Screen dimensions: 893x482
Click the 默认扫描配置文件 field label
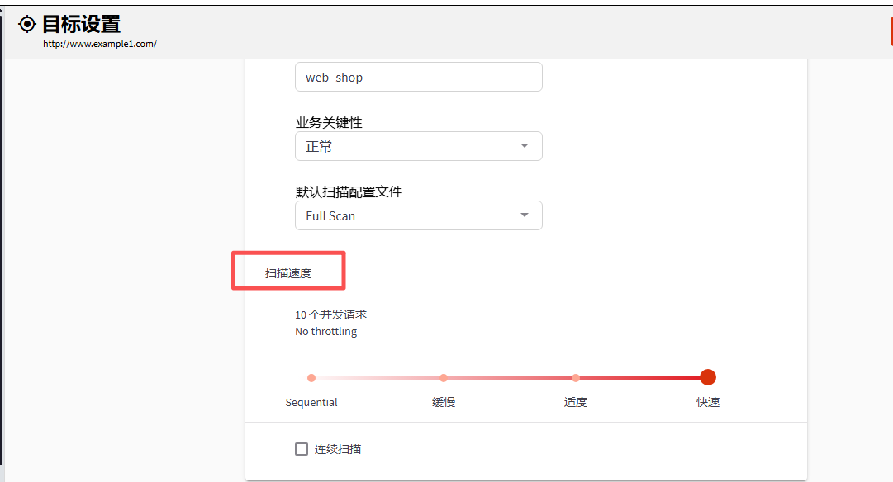tap(349, 191)
